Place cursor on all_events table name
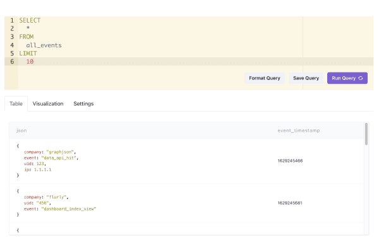379x252 pixels. point(44,45)
